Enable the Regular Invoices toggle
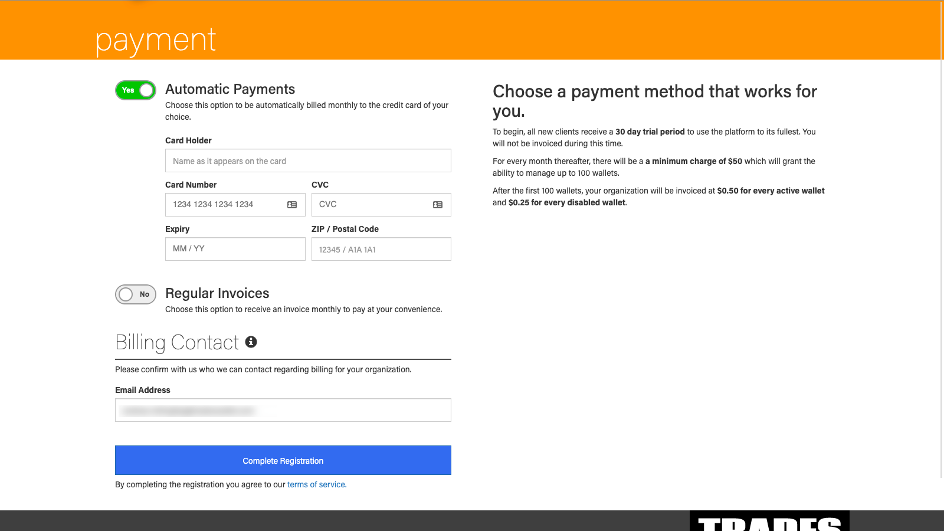Image resolution: width=944 pixels, height=531 pixels. [x=136, y=294]
